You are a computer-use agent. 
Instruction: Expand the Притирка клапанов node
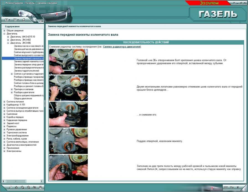12,89
